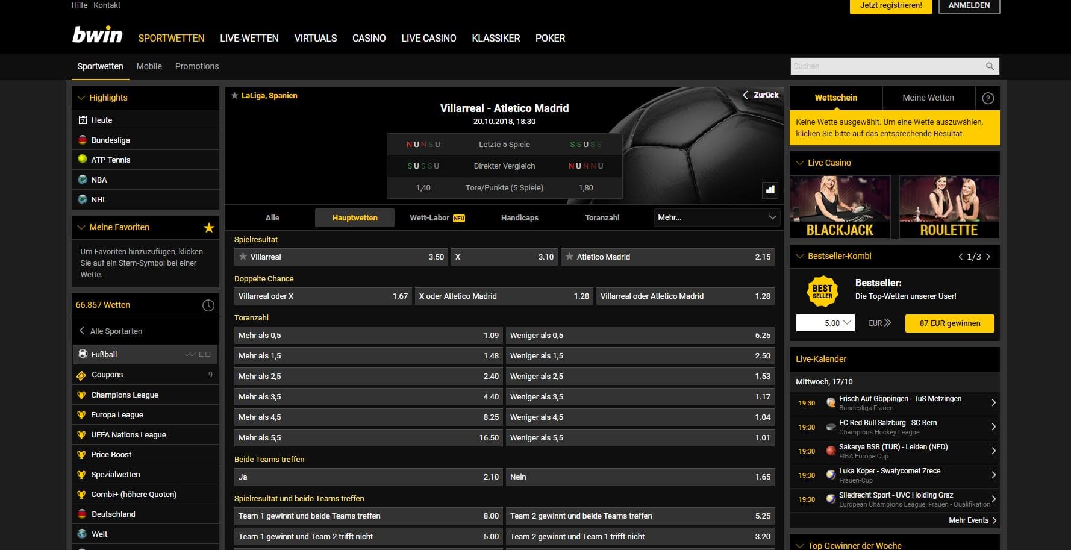Open the Mehr Events link
The height and width of the screenshot is (550, 1071).
(972, 520)
